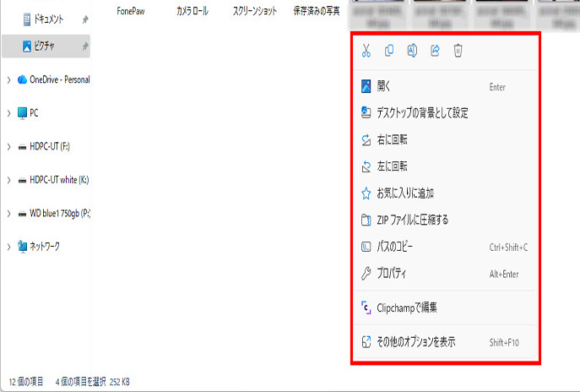
Task: Rotate image right with 右に回転
Action: point(392,139)
